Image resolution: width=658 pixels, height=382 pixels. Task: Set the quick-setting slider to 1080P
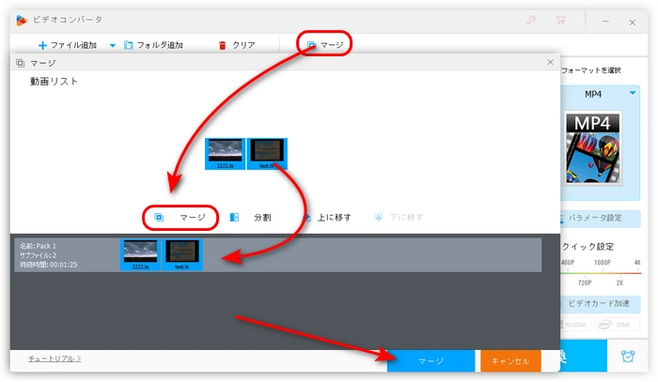point(603,263)
